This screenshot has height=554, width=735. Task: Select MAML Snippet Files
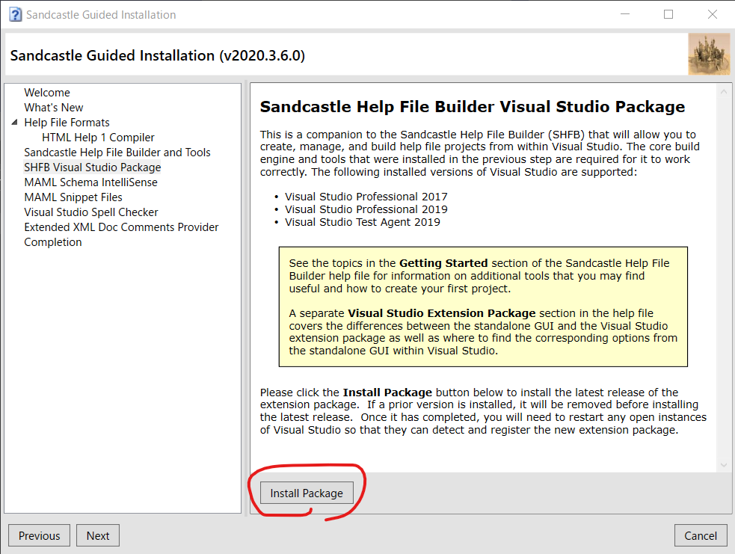point(73,197)
